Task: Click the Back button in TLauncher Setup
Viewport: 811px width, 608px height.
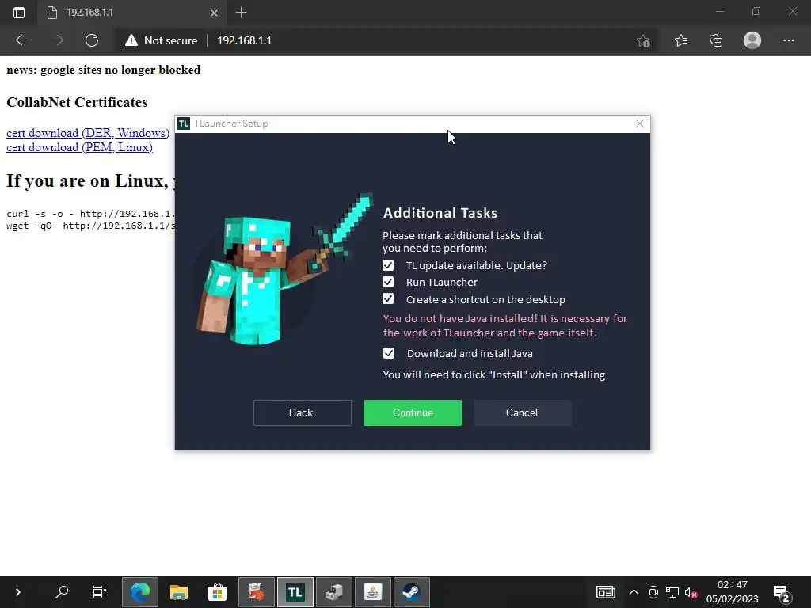Action: click(302, 412)
